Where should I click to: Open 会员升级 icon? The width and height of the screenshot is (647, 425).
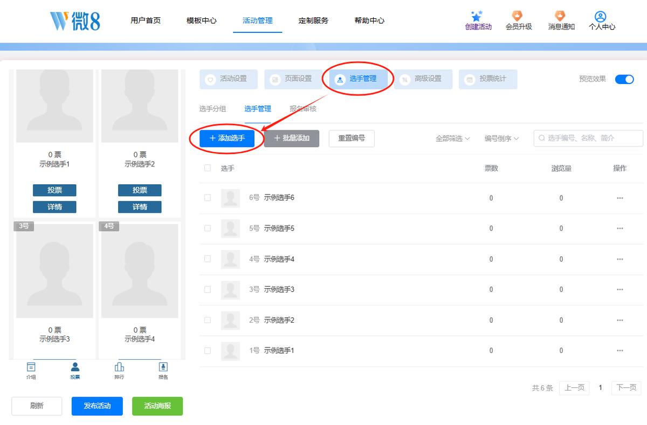click(x=518, y=16)
